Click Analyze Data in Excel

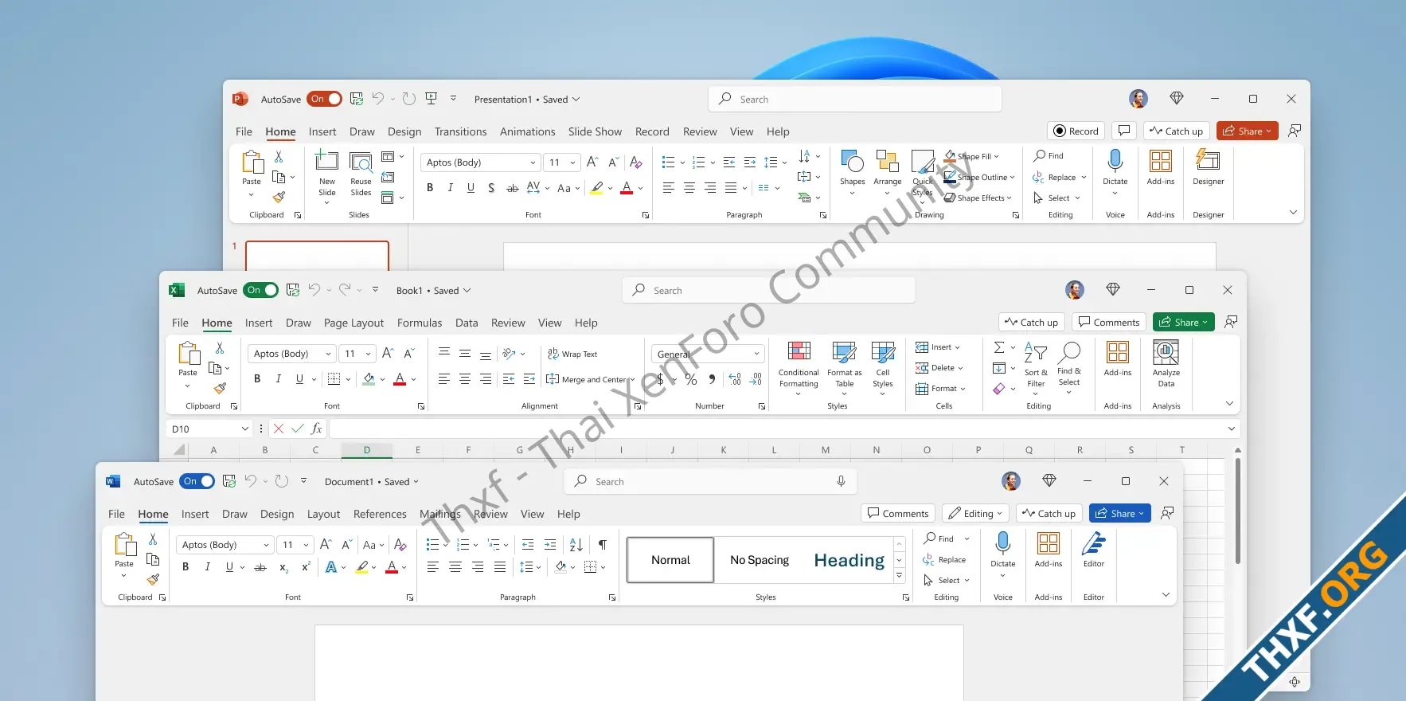tap(1166, 364)
